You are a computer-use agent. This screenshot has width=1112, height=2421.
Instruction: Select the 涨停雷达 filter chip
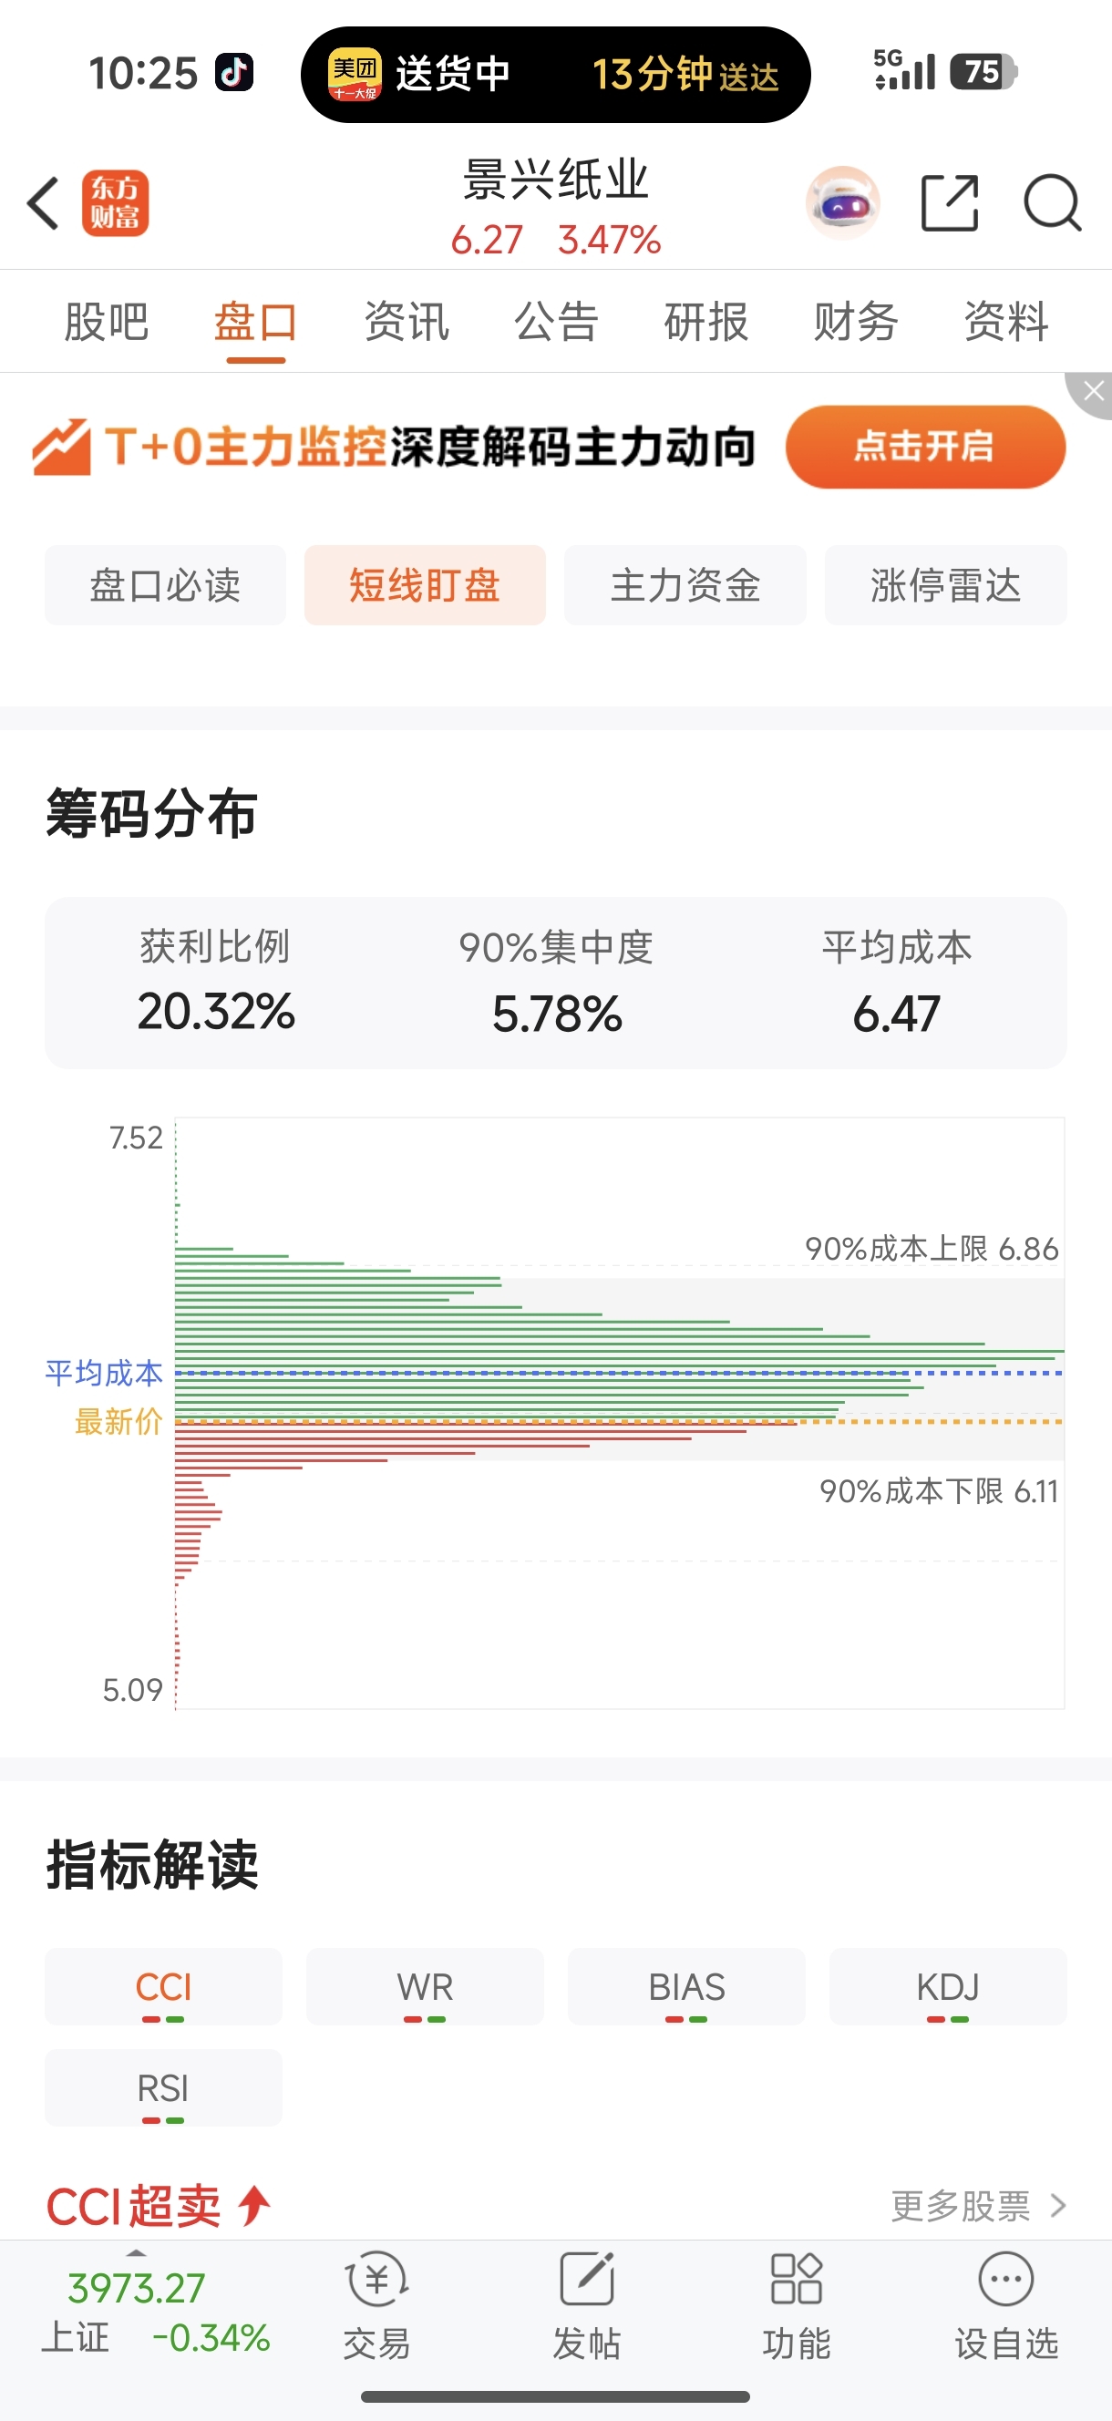click(x=945, y=585)
